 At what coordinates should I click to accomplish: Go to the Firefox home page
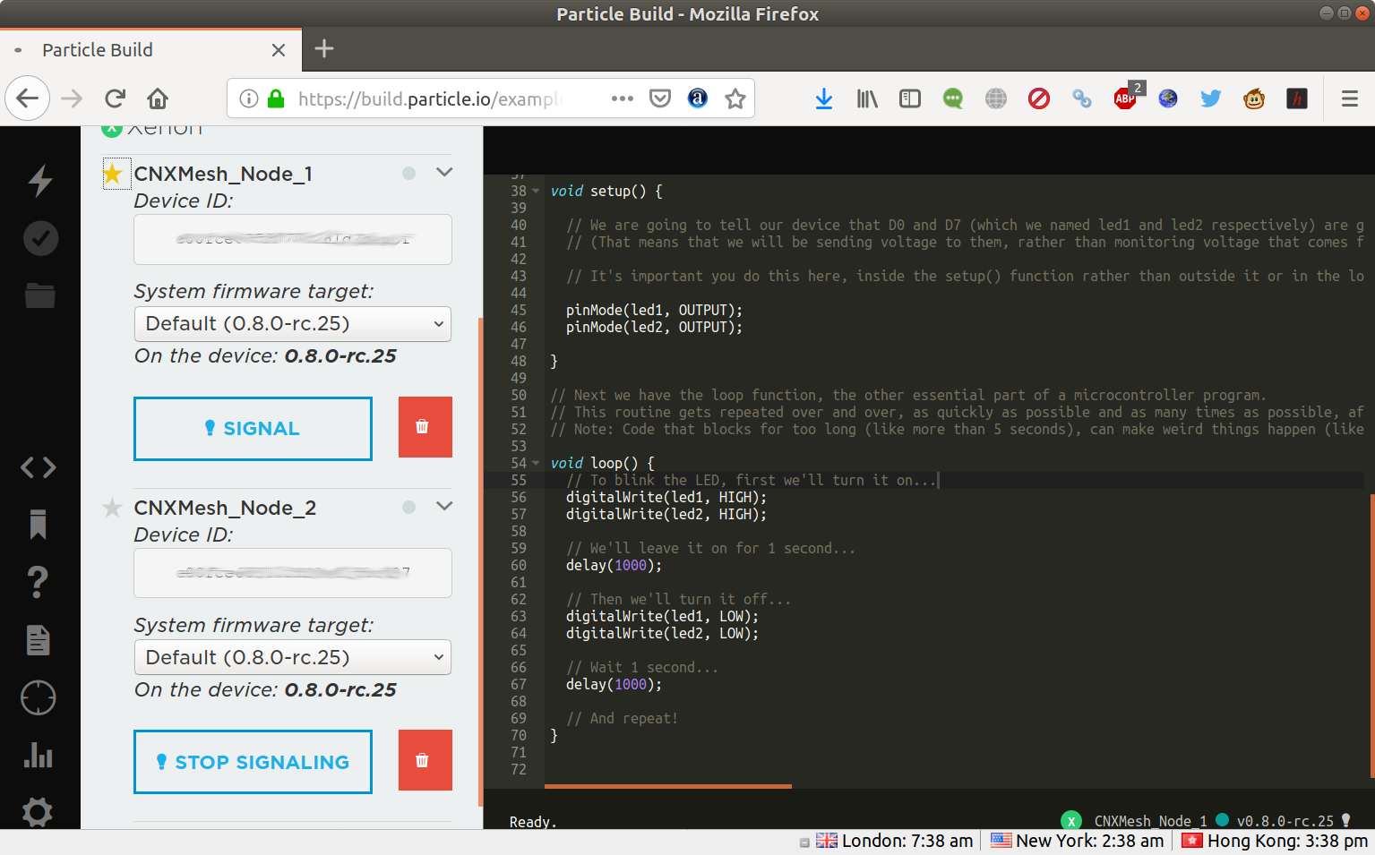158,98
